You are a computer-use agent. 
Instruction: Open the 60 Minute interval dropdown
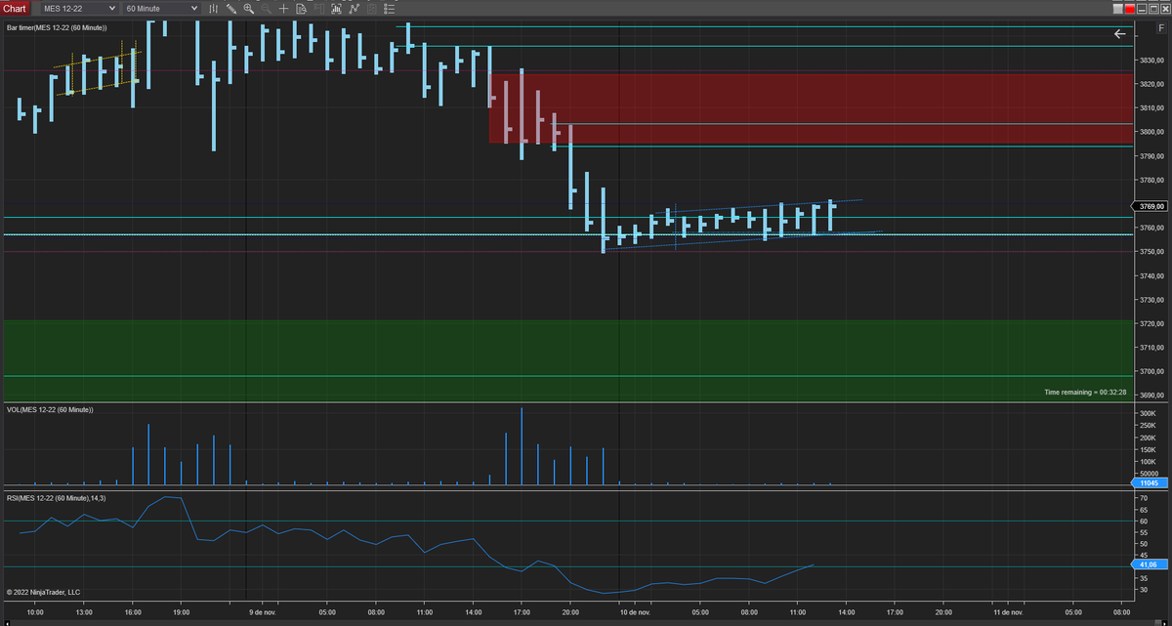(x=161, y=8)
